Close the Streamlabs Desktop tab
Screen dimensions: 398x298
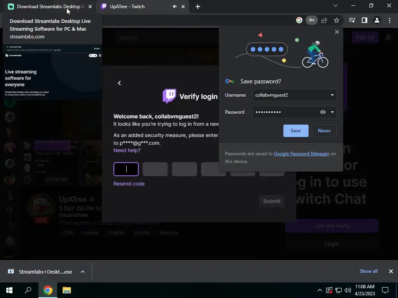(x=90, y=7)
